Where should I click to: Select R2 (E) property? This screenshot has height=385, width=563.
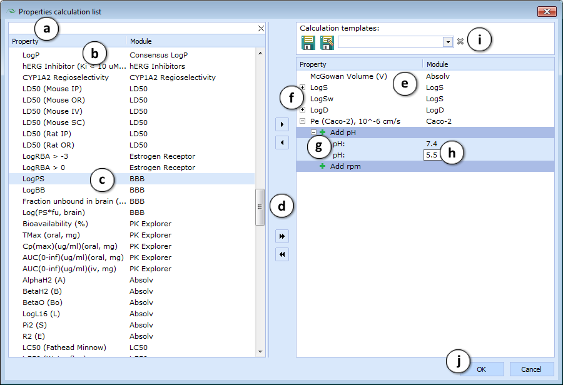[x=132, y=336]
